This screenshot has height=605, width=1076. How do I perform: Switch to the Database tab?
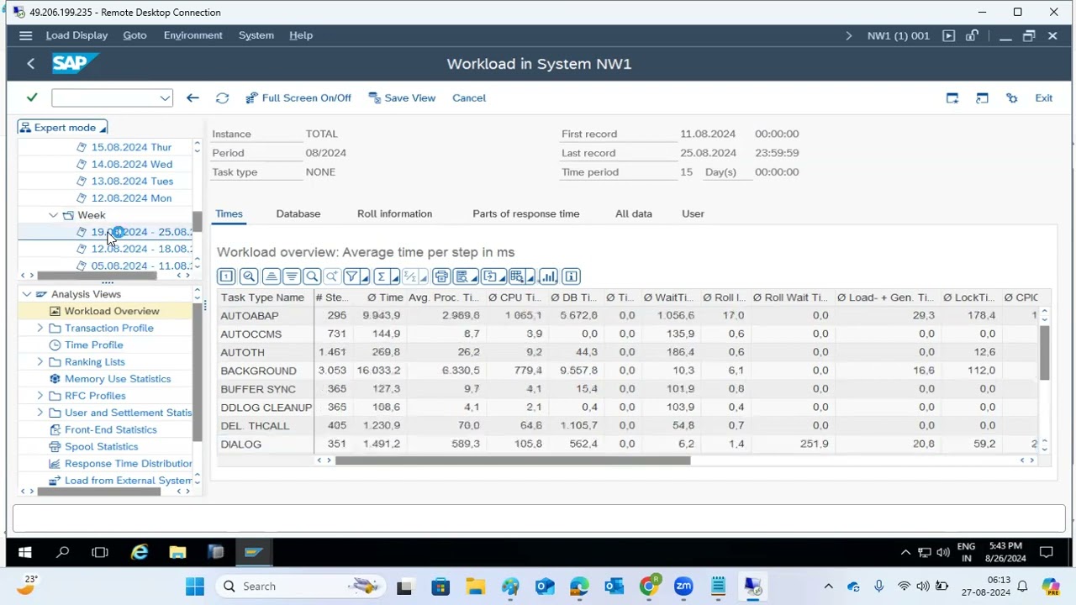tap(298, 213)
